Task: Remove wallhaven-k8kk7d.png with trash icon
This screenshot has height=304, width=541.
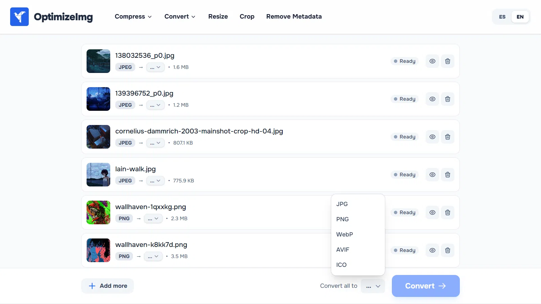Action: point(448,250)
